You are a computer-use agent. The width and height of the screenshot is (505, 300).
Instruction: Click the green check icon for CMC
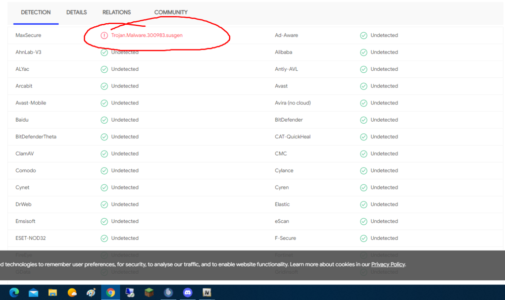(364, 154)
